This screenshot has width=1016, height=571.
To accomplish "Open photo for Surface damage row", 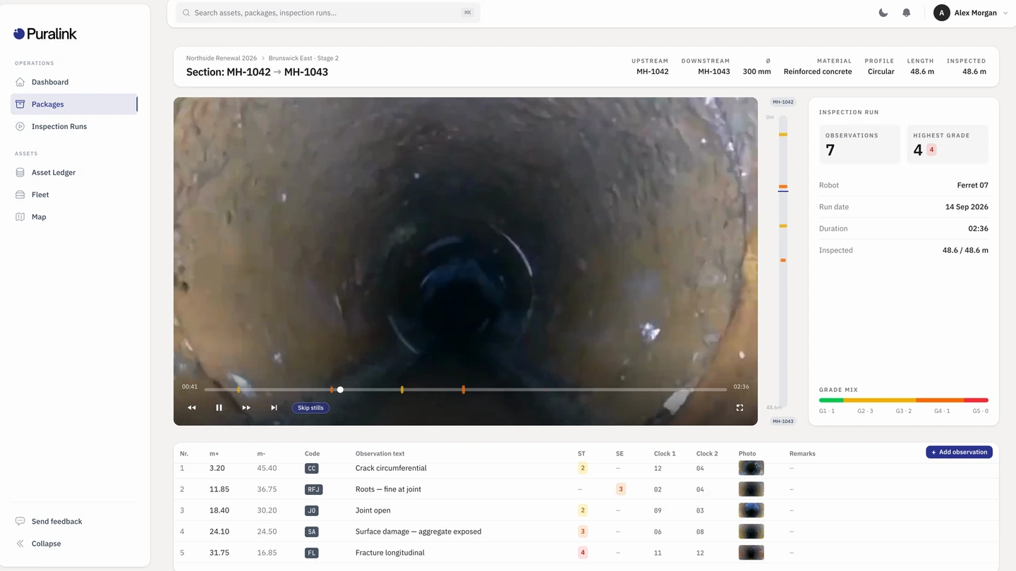I will pyautogui.click(x=751, y=532).
